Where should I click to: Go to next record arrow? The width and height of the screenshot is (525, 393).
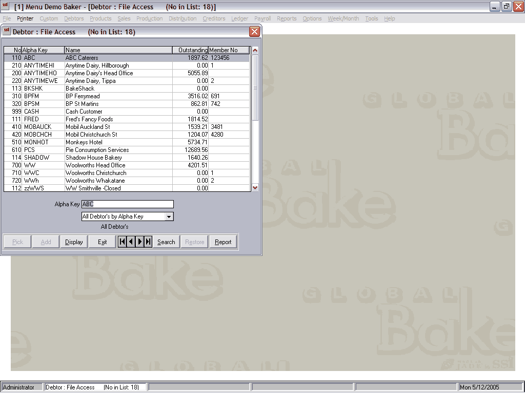pos(139,242)
